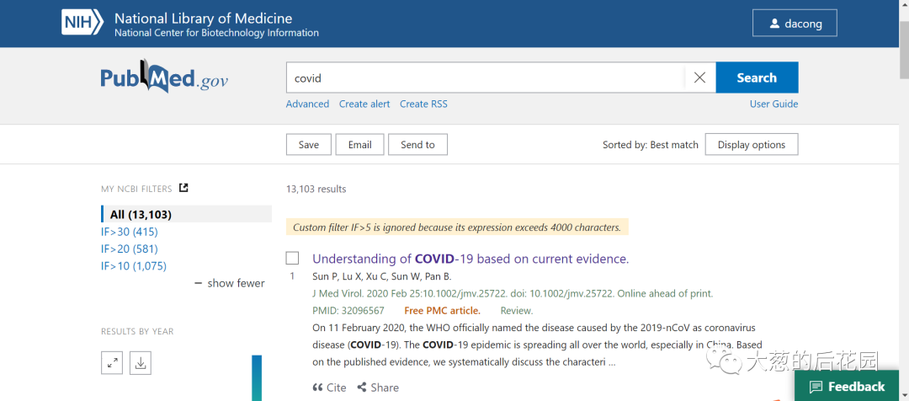
Task: Click into the covid search field
Action: [x=484, y=78]
